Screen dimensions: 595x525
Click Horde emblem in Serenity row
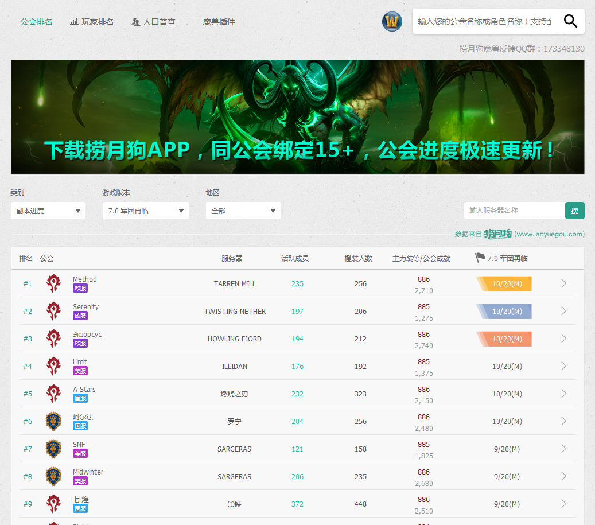click(53, 311)
